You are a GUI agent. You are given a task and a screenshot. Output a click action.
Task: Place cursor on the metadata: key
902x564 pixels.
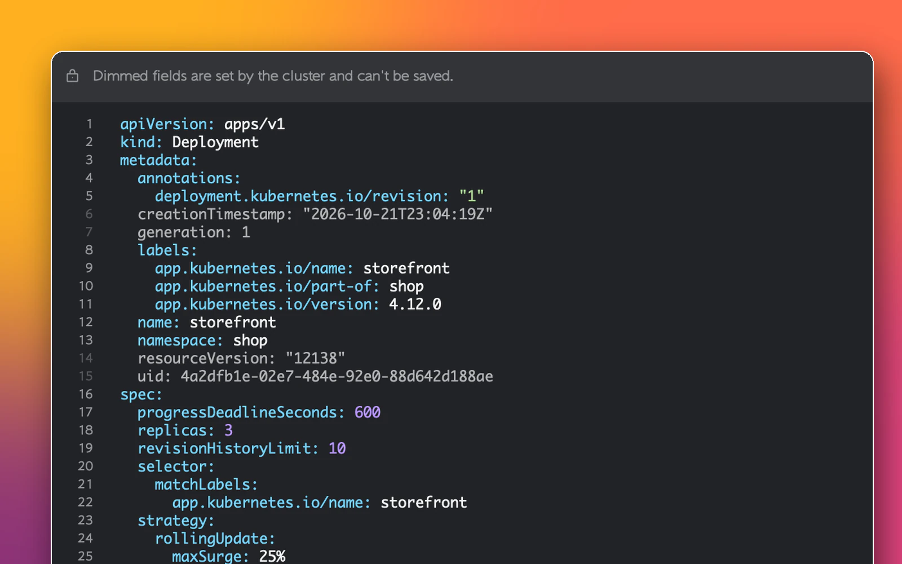158,160
